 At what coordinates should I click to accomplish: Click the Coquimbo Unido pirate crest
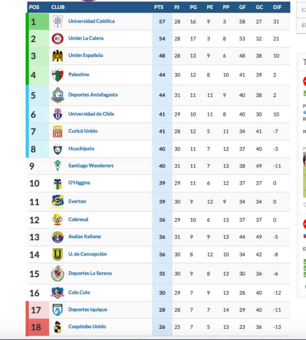[x=57, y=327]
